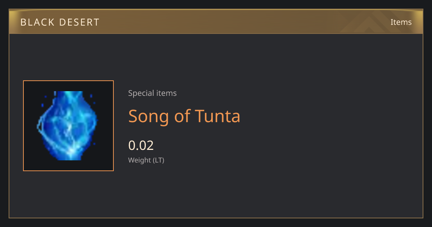Select the Special items category text
432x227 pixels.
(x=152, y=93)
